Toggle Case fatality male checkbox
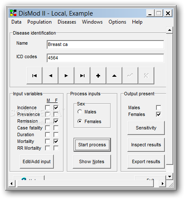This screenshot has height=199, width=185. 48,128
